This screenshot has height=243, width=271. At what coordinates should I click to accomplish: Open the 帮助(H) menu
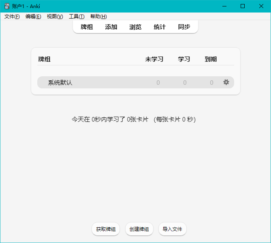coord(98,17)
